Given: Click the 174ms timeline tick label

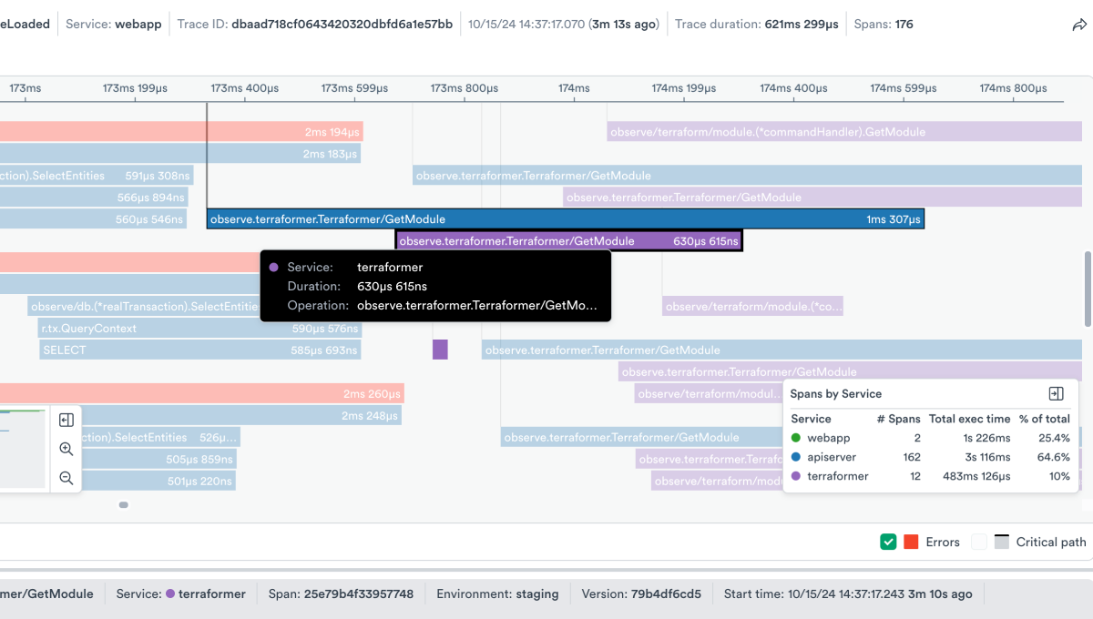Looking at the screenshot, I should tap(574, 88).
